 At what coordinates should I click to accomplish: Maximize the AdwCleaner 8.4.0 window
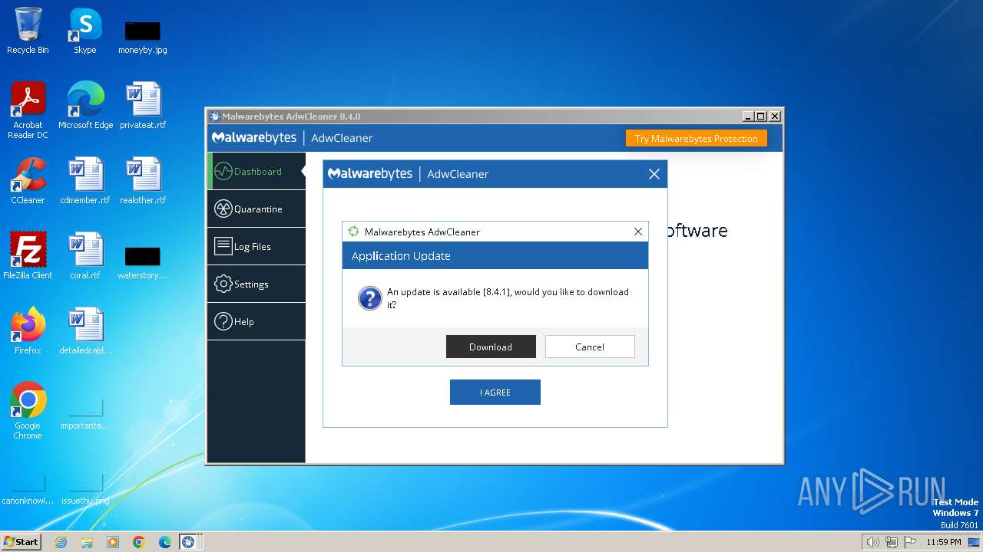[761, 117]
